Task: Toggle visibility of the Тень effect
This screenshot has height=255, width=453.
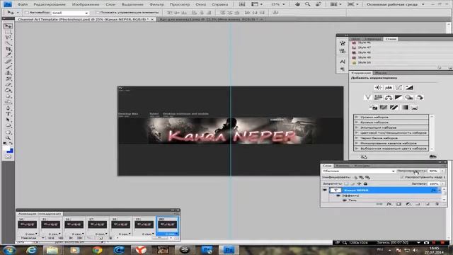Action: click(x=345, y=200)
